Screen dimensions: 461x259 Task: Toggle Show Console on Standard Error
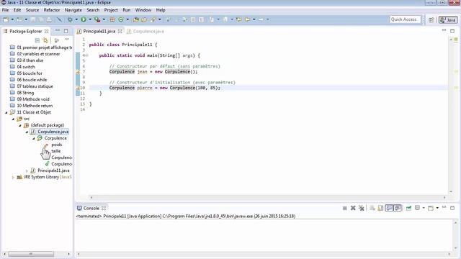[398, 208]
